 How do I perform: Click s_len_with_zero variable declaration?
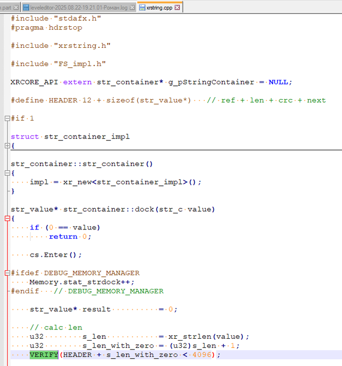118,346
